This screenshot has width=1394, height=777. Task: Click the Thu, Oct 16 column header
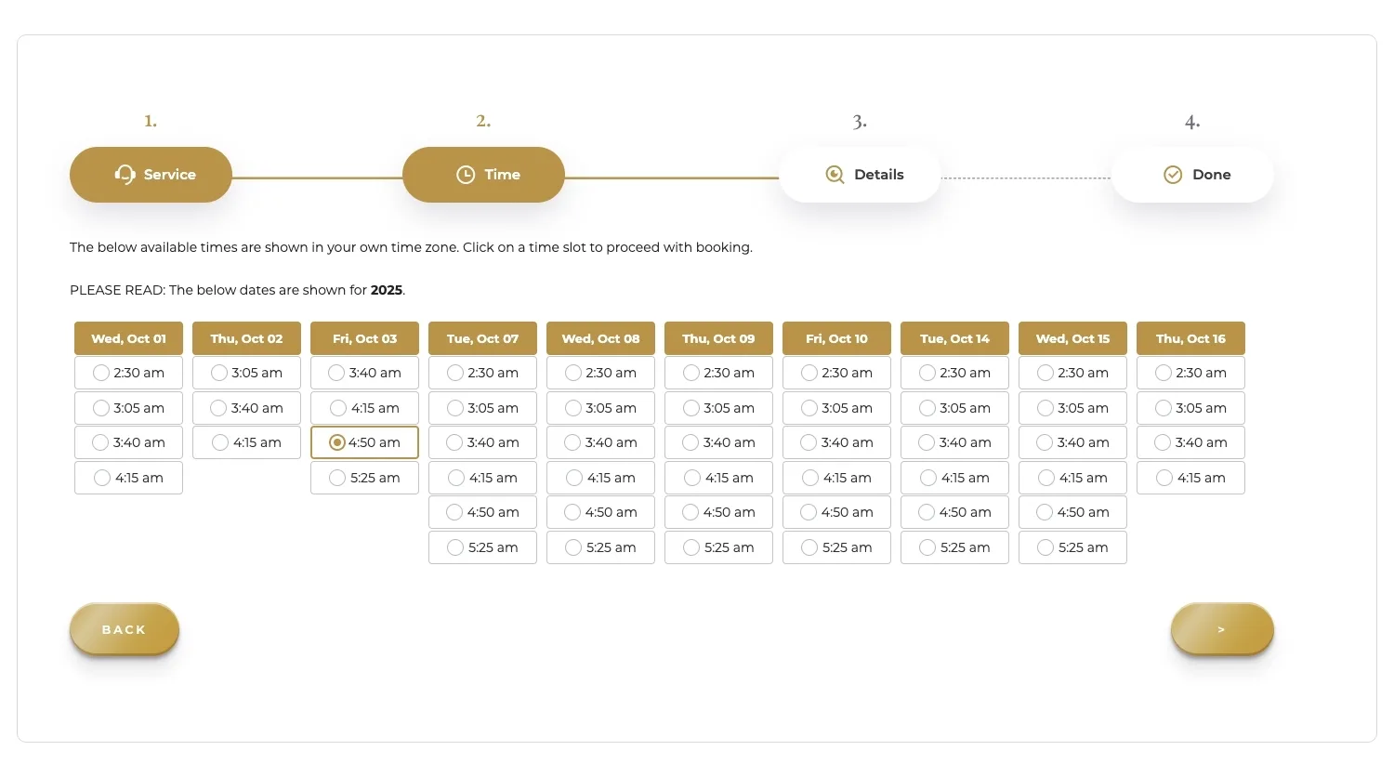coord(1190,338)
